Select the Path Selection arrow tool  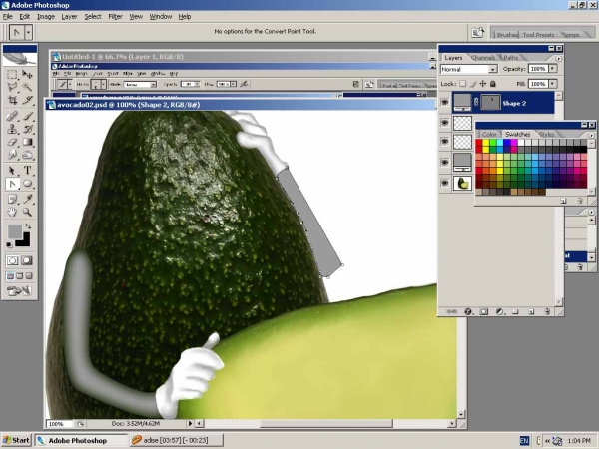click(x=12, y=171)
